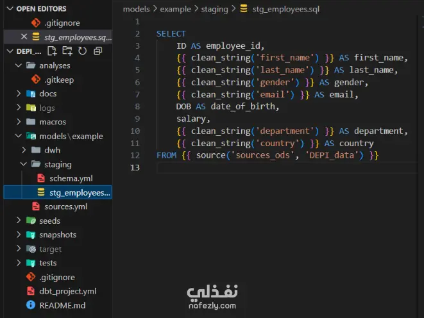Click the logs folder icon
The image size is (424, 318).
coord(31,108)
